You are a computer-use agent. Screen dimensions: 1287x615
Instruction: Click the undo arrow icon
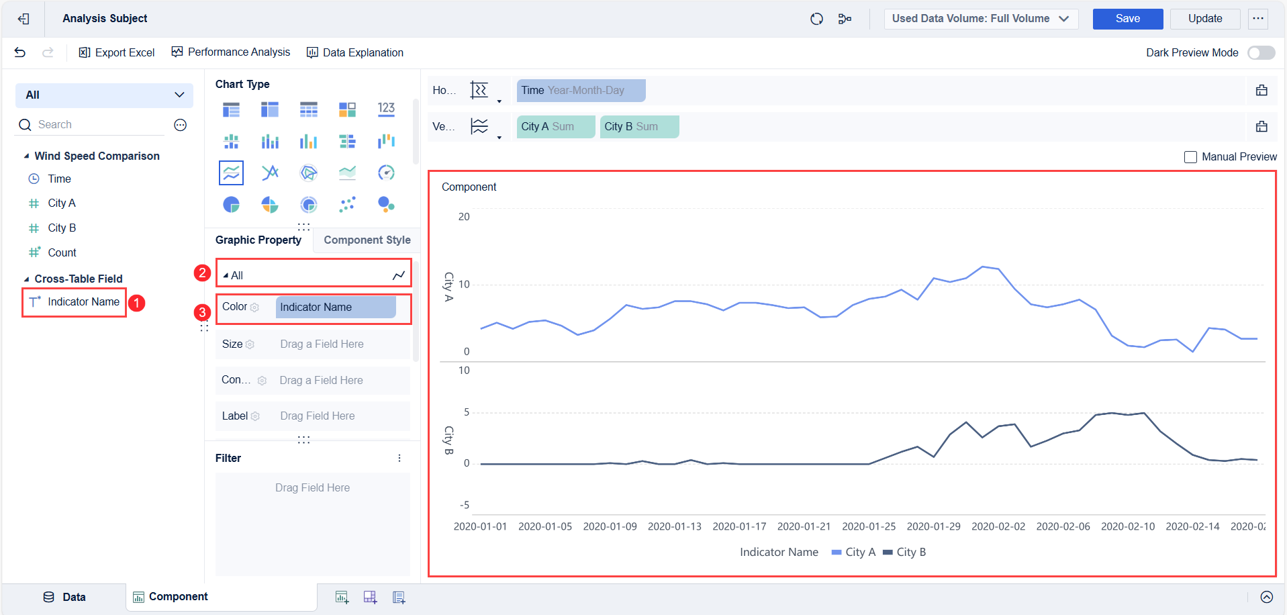(x=20, y=52)
